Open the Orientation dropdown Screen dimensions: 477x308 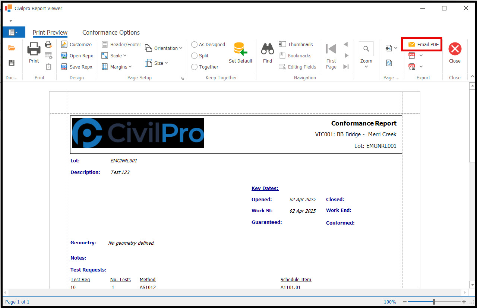pyautogui.click(x=164, y=48)
